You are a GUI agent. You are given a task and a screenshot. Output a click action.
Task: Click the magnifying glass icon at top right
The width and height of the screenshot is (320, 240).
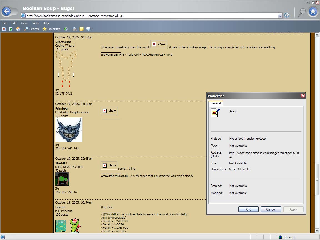click(x=302, y=12)
